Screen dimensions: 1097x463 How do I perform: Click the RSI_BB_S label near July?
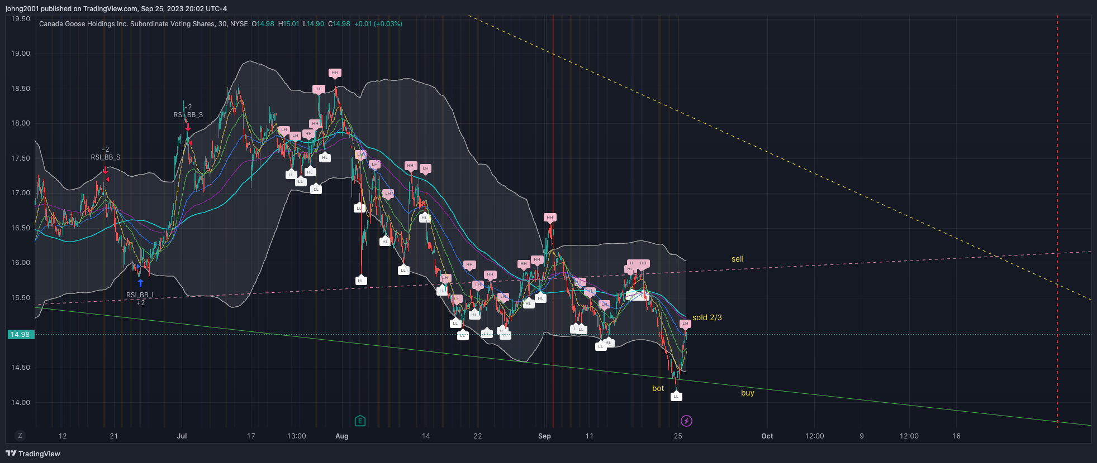click(188, 115)
